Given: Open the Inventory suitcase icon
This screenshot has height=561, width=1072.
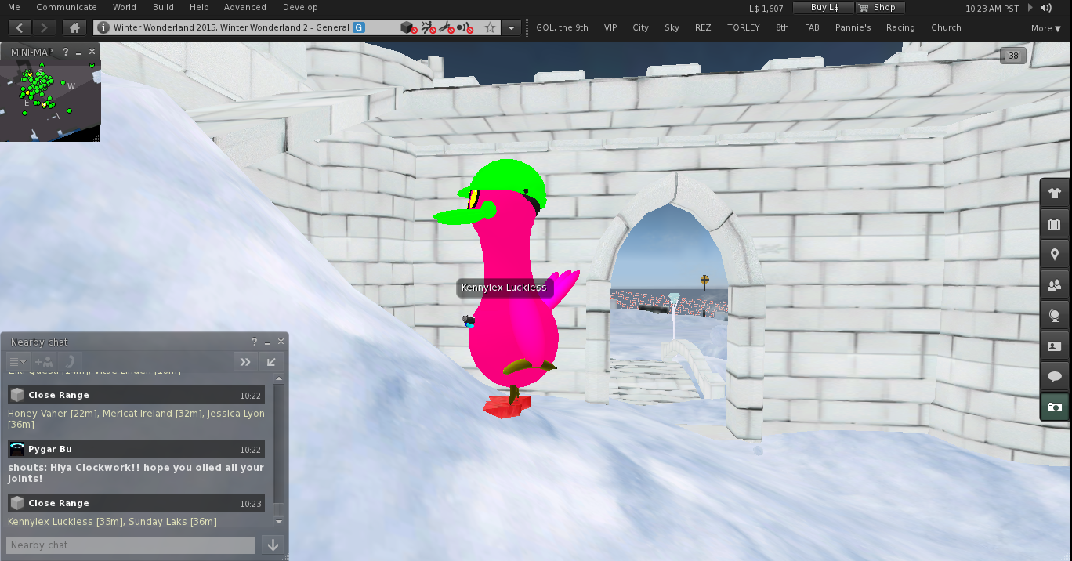Looking at the screenshot, I should tap(1054, 224).
